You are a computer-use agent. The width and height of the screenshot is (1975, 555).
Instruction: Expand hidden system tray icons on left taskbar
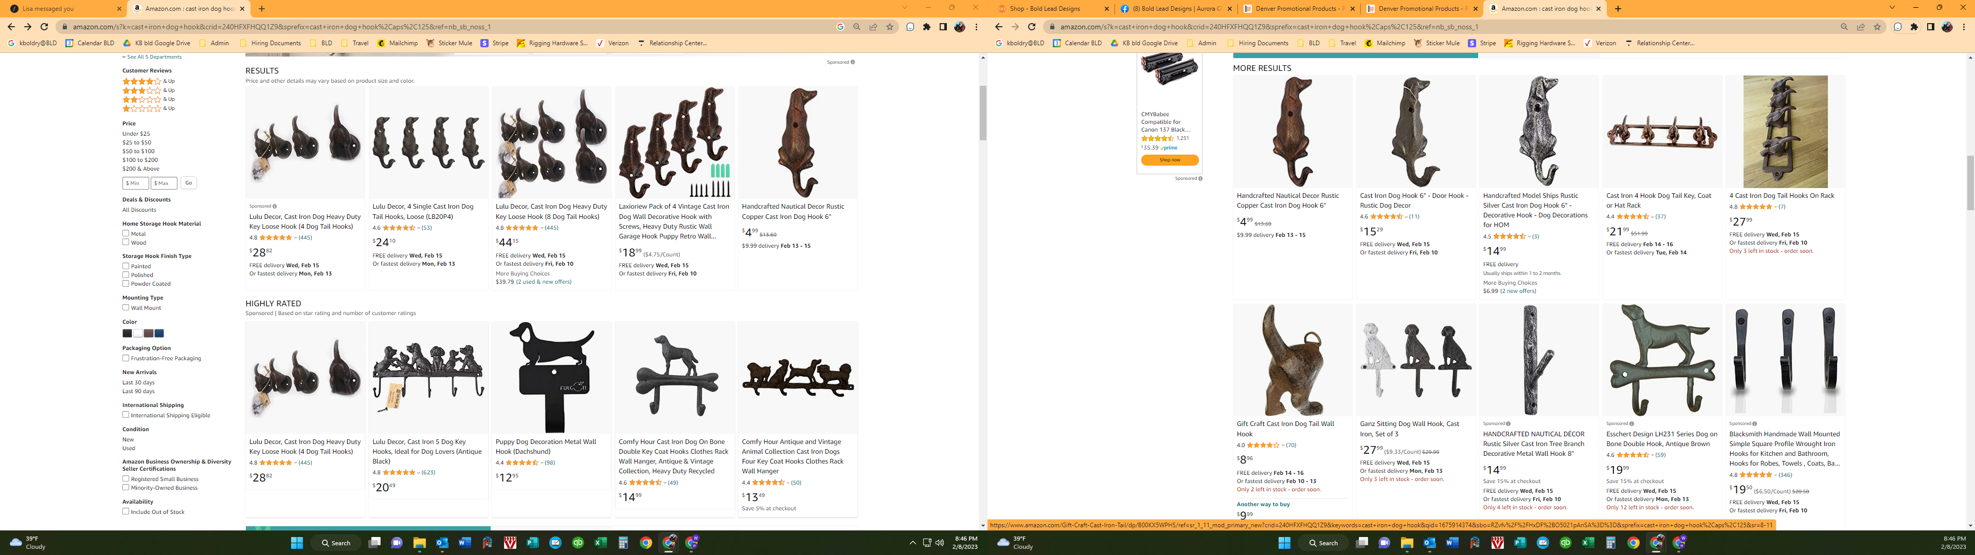pyautogui.click(x=912, y=543)
